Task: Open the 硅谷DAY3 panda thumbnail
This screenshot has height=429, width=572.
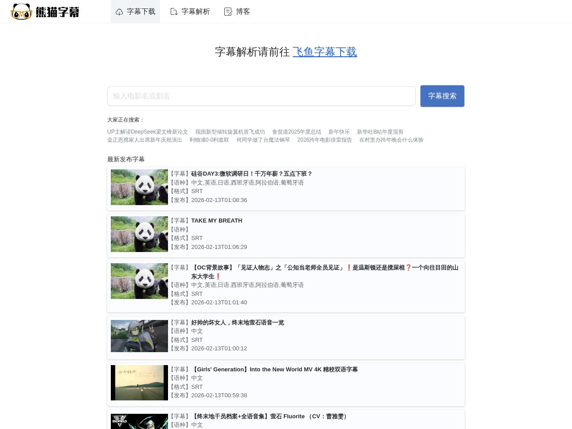Action: (139, 187)
